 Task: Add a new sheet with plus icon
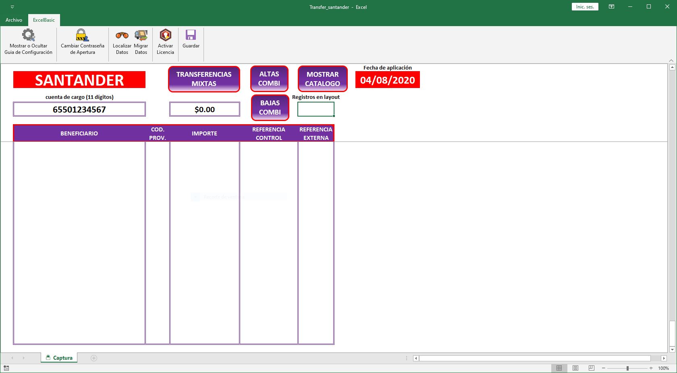(x=94, y=358)
